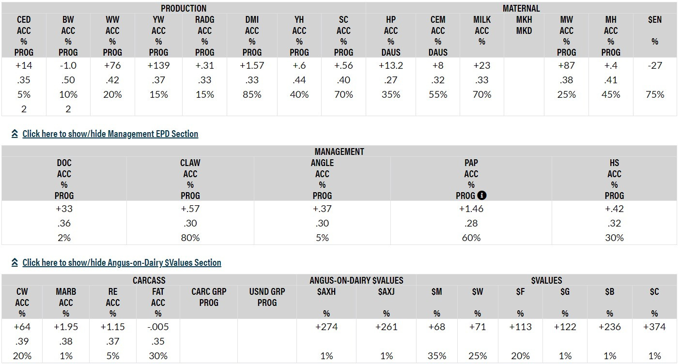Viewport: 681px width, 364px height.
Task: Select the $C value +374
Action: click(x=654, y=327)
